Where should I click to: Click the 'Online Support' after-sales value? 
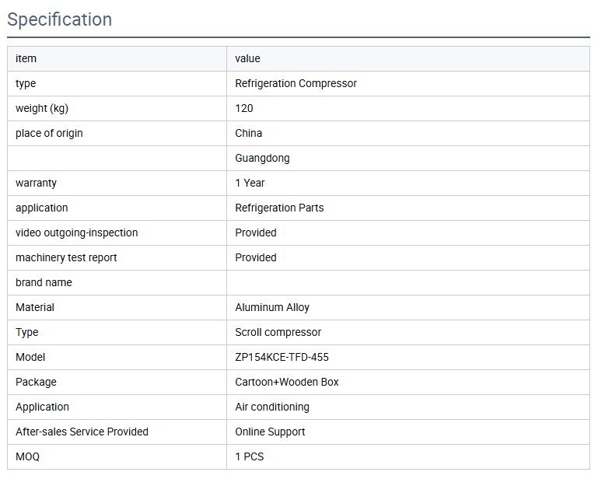270,432
